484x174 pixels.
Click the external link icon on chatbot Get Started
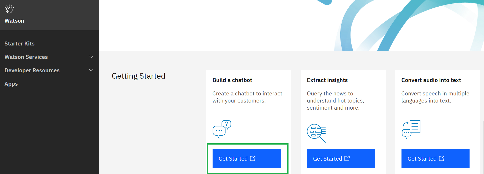click(x=253, y=158)
